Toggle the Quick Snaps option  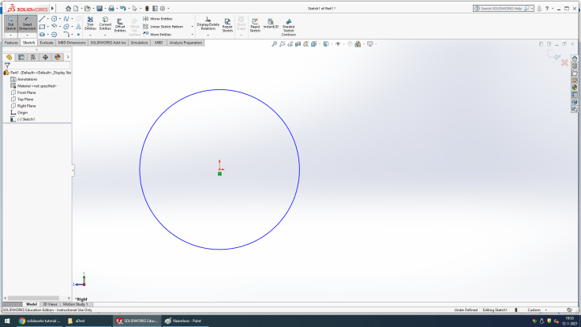click(x=241, y=25)
